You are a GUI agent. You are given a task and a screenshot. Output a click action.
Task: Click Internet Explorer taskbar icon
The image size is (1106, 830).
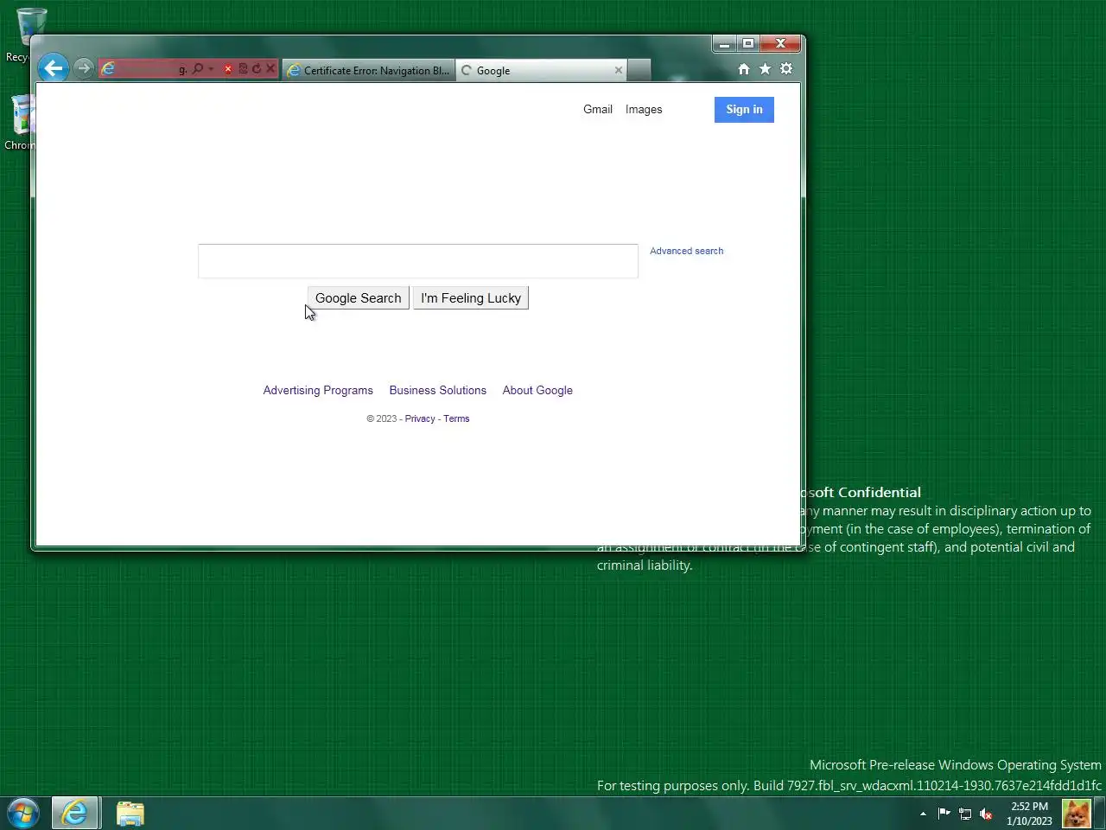click(75, 814)
